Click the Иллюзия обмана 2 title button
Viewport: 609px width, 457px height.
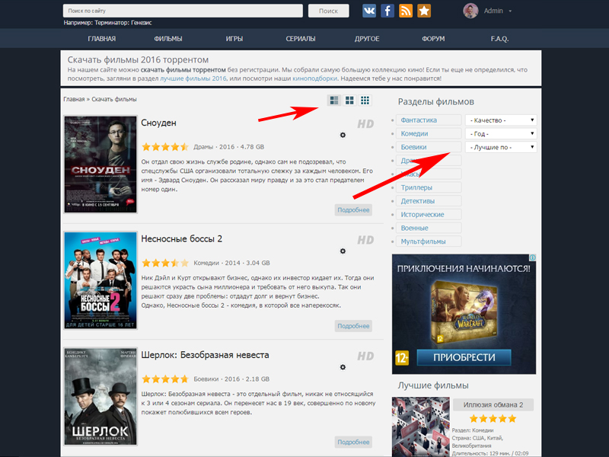point(493,405)
